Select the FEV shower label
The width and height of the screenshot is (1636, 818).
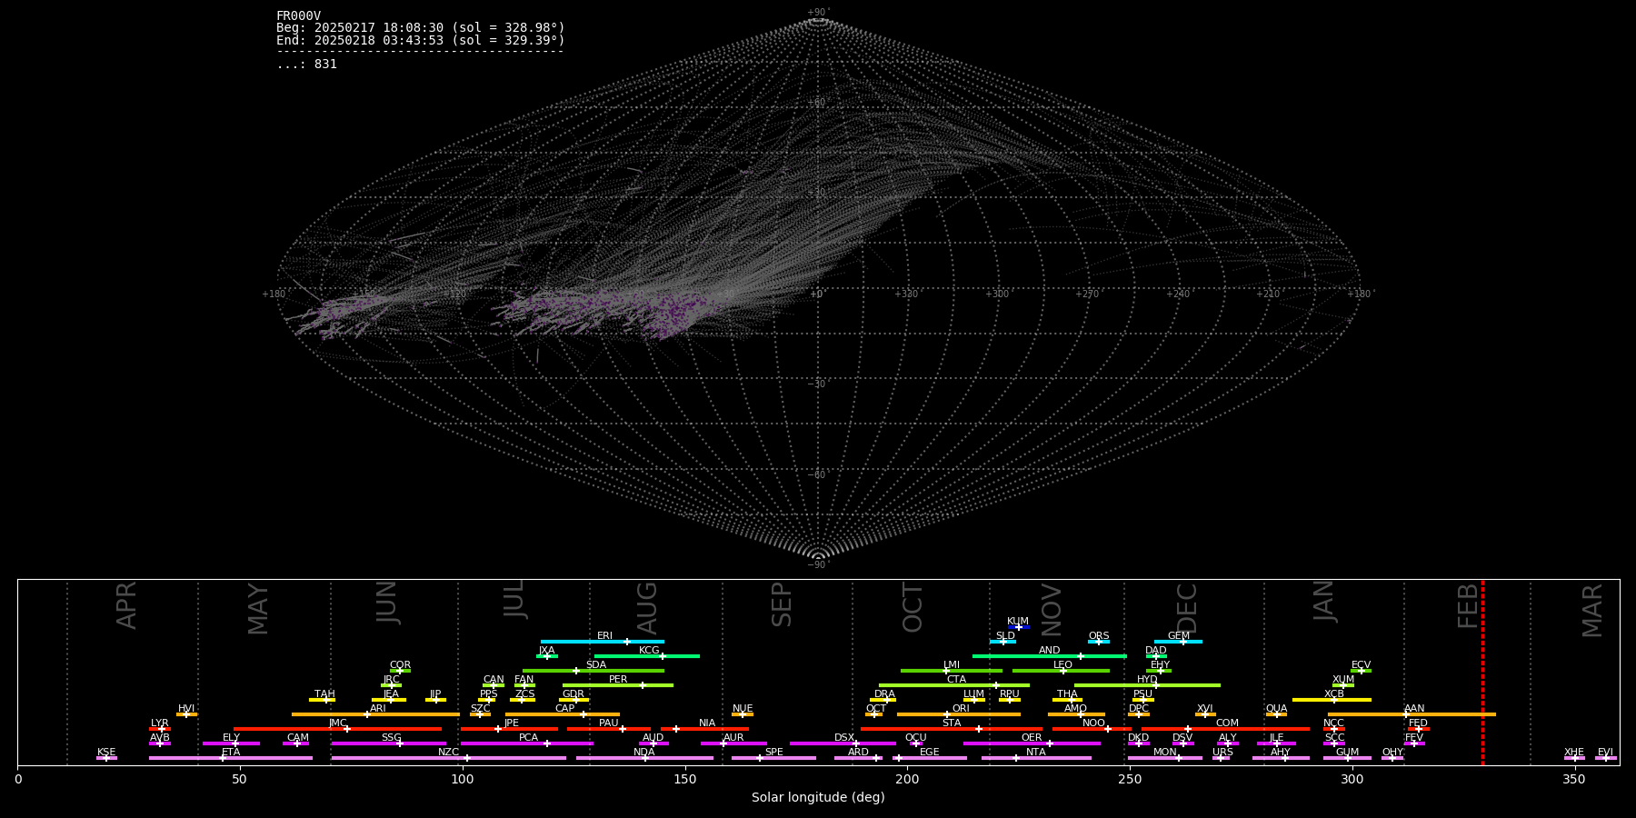tap(1414, 737)
